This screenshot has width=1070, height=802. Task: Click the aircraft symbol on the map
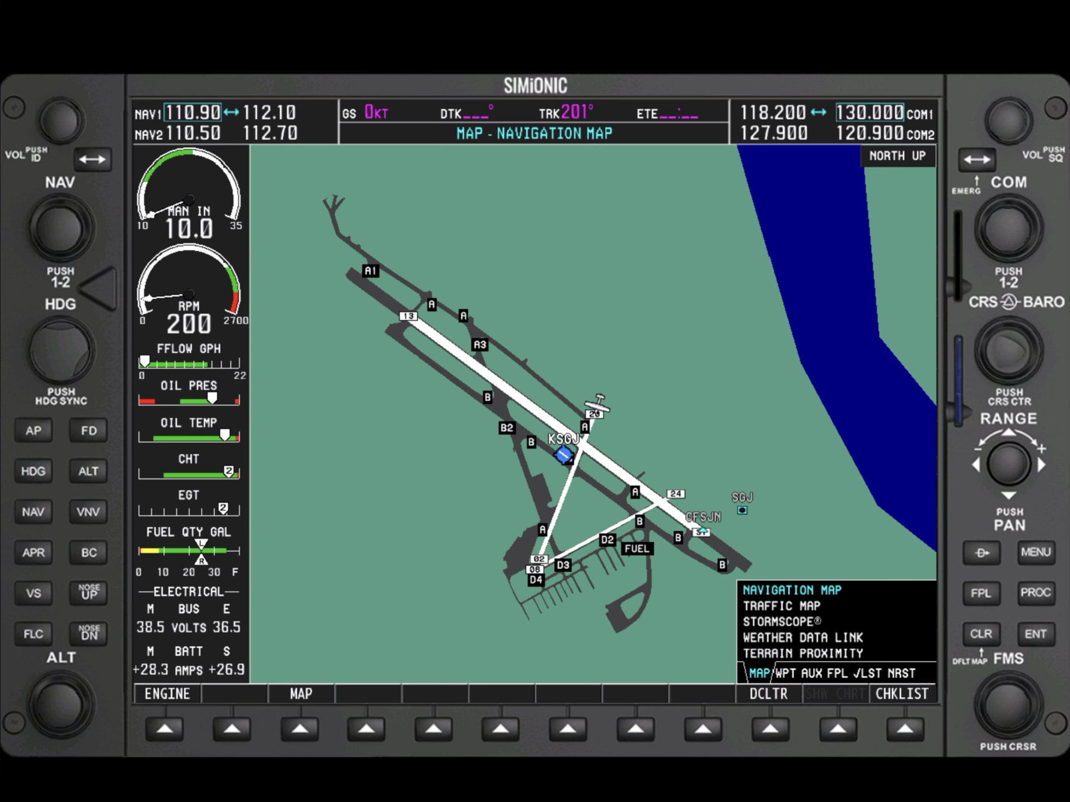(598, 405)
